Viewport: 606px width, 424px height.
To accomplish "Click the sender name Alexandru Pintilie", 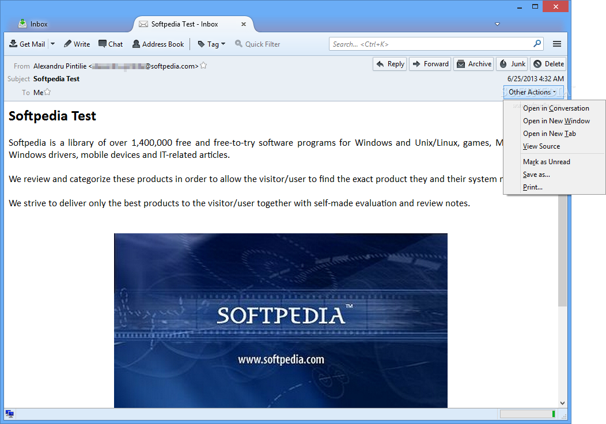I will tap(60, 66).
